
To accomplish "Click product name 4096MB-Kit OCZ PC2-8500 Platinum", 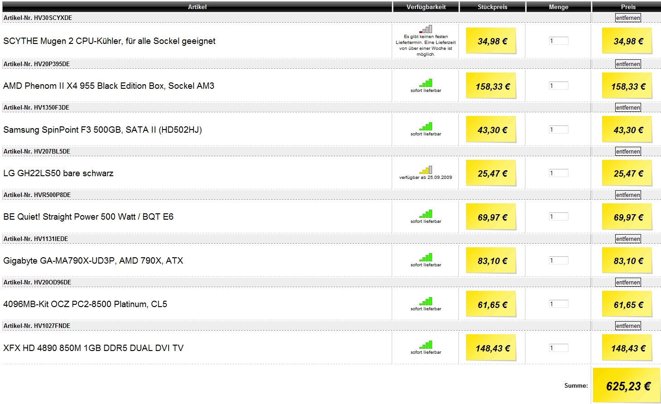I will pyautogui.click(x=85, y=304).
